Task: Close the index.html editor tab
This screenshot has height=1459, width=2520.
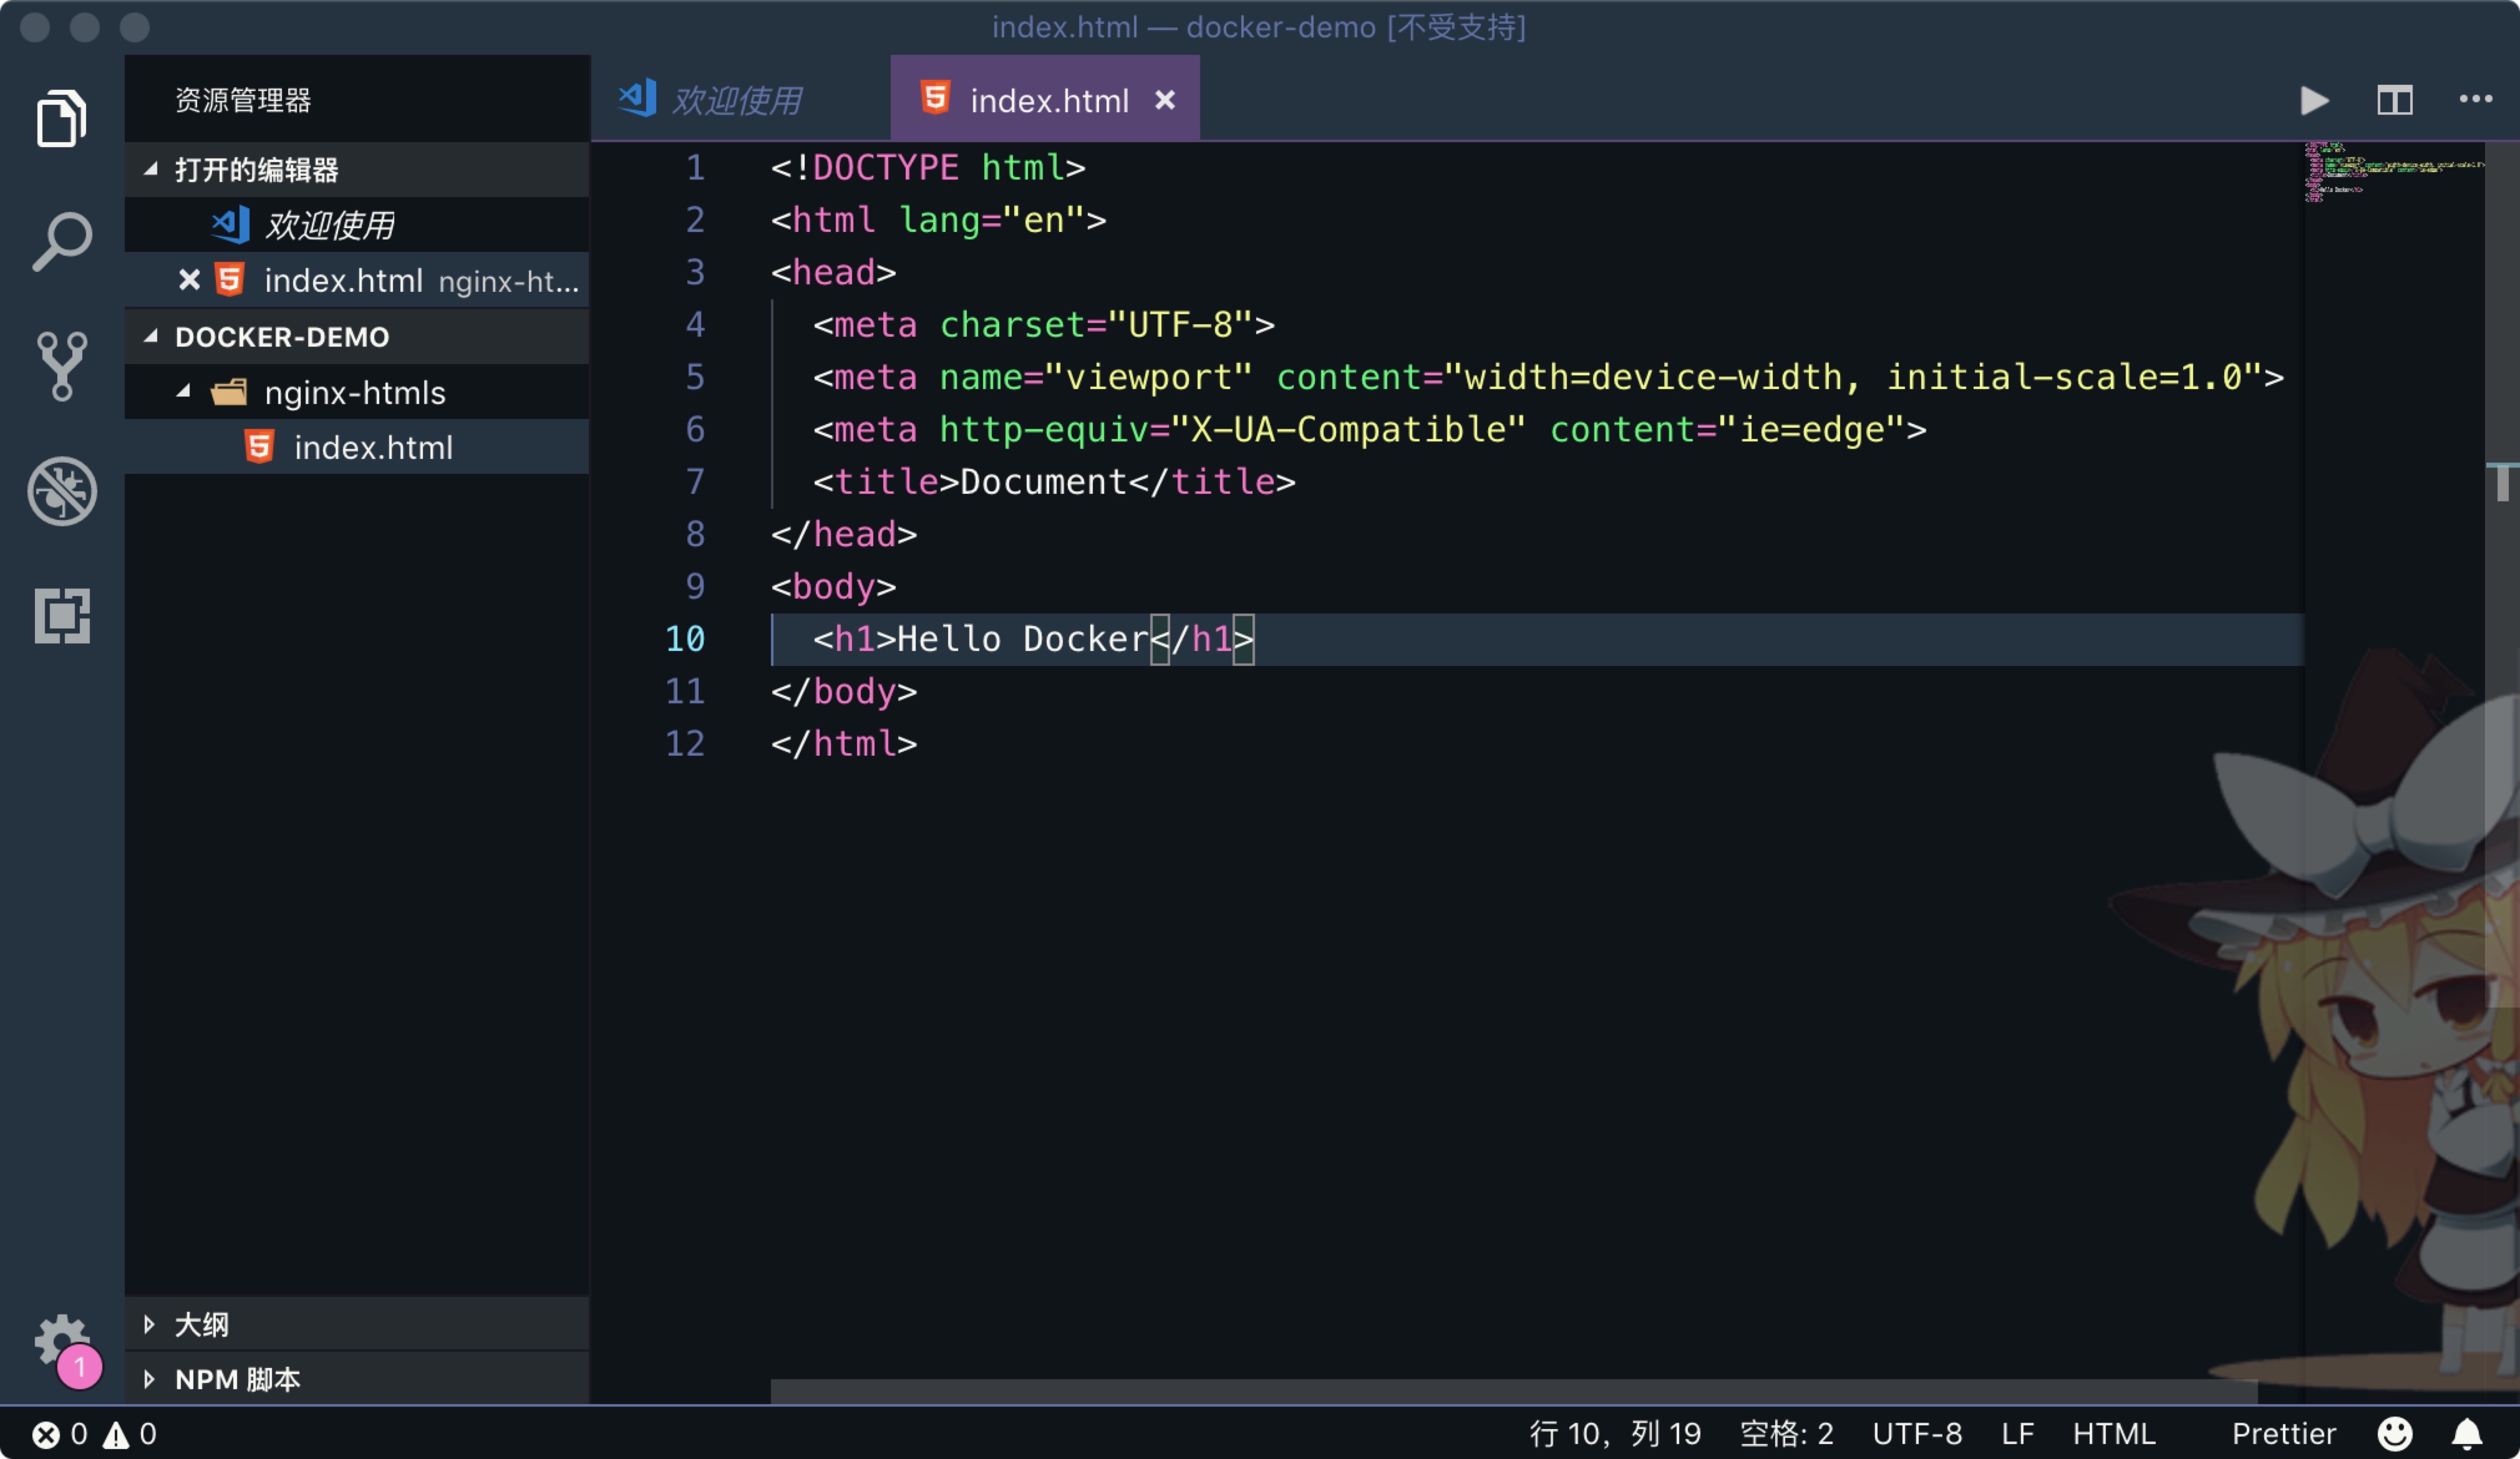Action: coord(1165,100)
